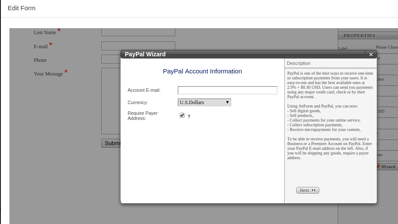Click the Phone input field
398x224 pixels.
tap(111, 59)
